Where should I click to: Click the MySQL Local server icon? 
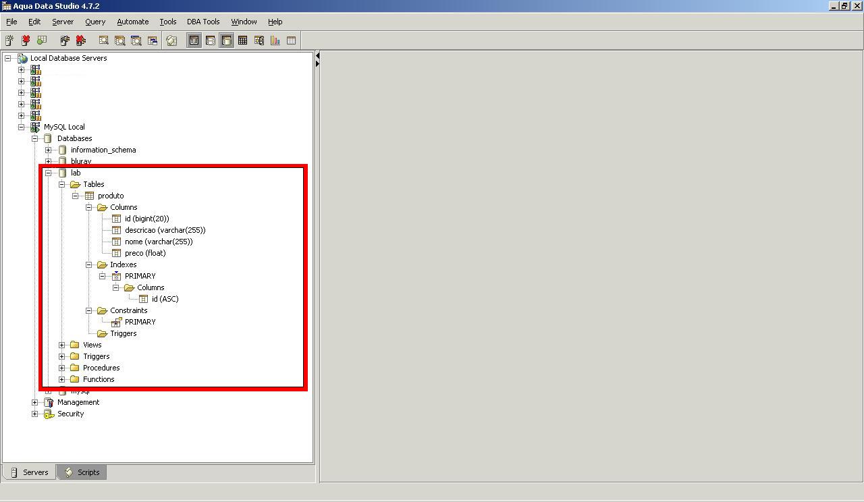35,127
